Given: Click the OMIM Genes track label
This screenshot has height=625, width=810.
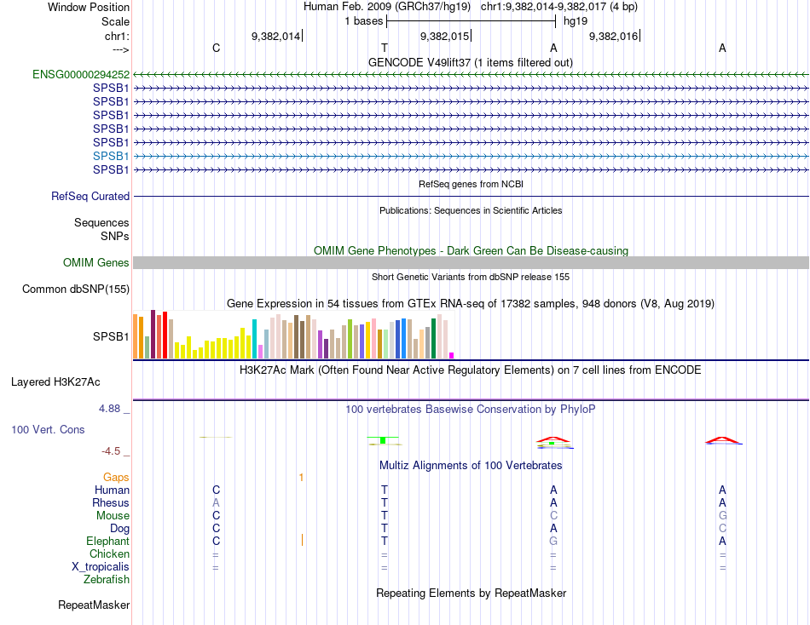Looking at the screenshot, I should pos(96,263).
